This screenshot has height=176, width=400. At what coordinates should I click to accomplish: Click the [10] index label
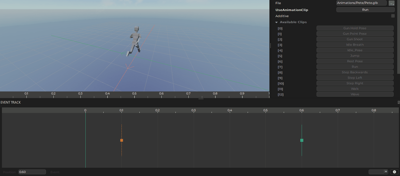pyautogui.click(x=281, y=83)
